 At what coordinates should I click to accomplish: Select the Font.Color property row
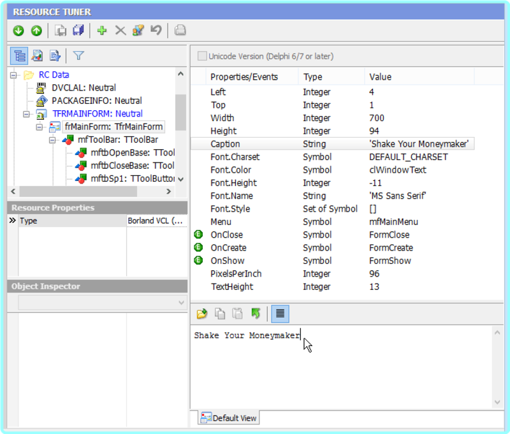tap(332, 170)
